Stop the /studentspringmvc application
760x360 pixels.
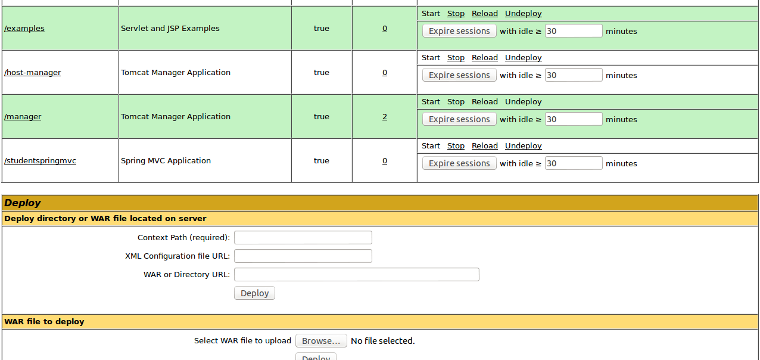coord(456,146)
